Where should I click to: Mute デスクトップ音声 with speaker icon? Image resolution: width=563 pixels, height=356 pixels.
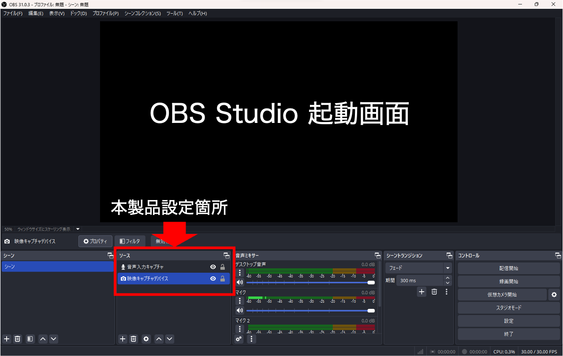click(240, 282)
